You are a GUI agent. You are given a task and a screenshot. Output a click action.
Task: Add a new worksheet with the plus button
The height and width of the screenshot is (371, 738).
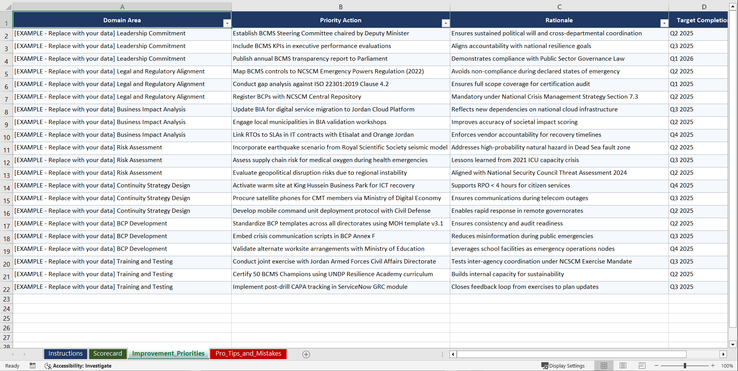pyautogui.click(x=306, y=354)
